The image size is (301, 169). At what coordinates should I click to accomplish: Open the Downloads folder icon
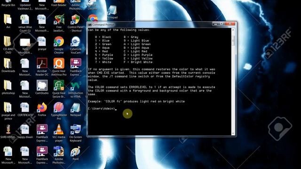[8, 66]
